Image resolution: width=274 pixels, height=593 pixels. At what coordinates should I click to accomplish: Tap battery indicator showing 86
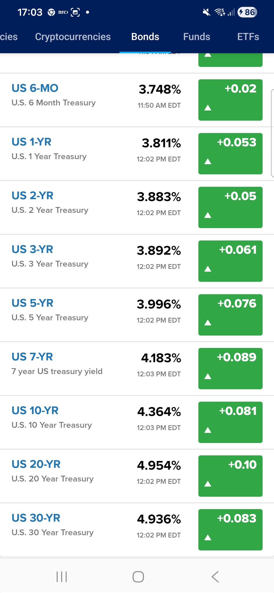[247, 12]
